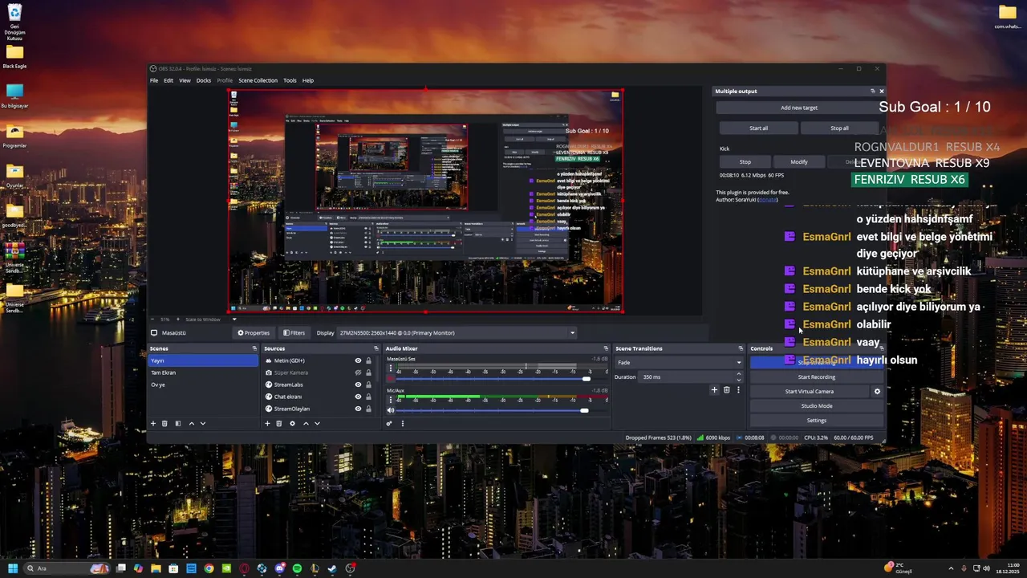Viewport: 1027px width, 578px height.
Task: Open Audio Mixer toolbar three-dot menu
Action: tap(402, 423)
